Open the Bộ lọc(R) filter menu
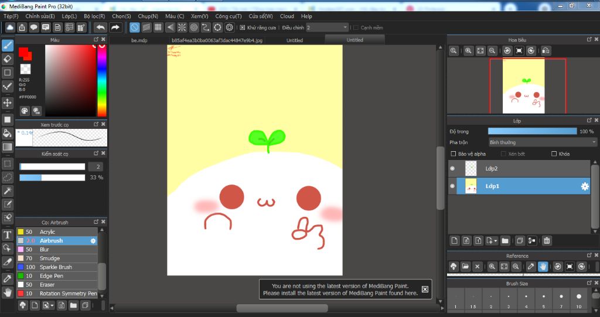 (x=94, y=16)
